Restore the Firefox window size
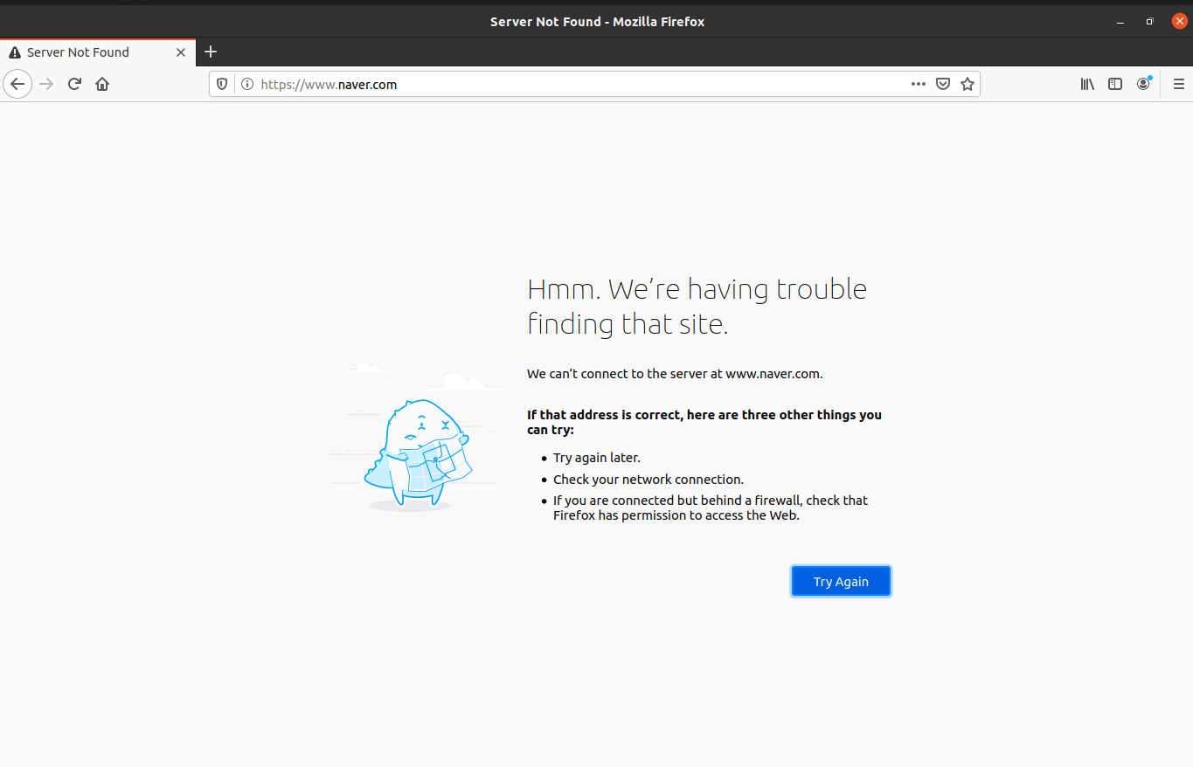The width and height of the screenshot is (1193, 767). click(1150, 22)
